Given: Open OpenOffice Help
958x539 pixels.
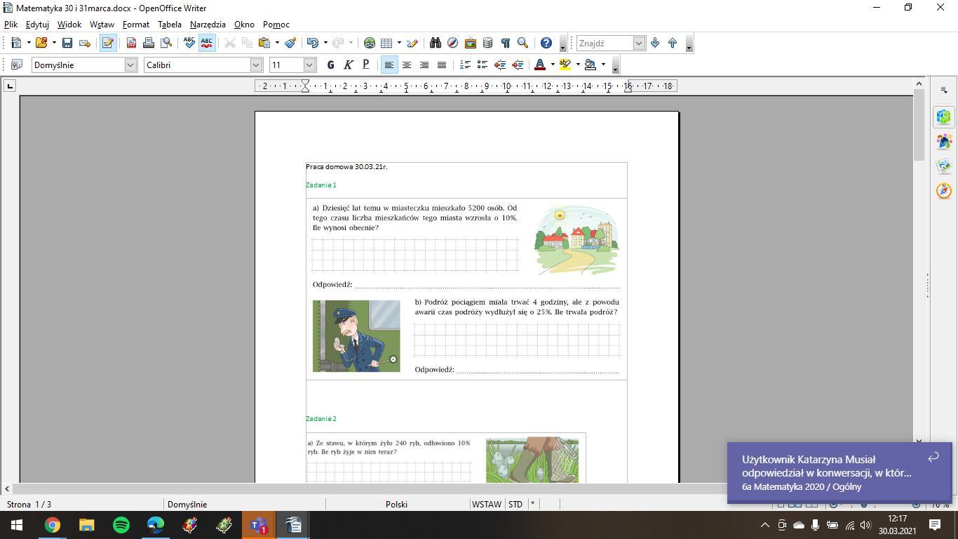Looking at the screenshot, I should 546,43.
